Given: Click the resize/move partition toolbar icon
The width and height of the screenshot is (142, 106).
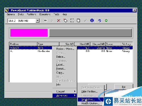Looking at the screenshot, I should (x=45, y=20).
